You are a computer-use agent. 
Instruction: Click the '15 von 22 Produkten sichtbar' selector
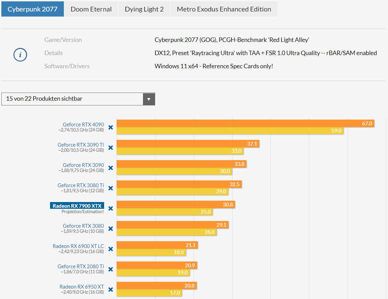(78, 99)
